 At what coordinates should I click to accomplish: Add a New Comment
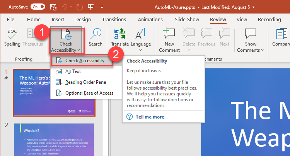tap(169, 40)
